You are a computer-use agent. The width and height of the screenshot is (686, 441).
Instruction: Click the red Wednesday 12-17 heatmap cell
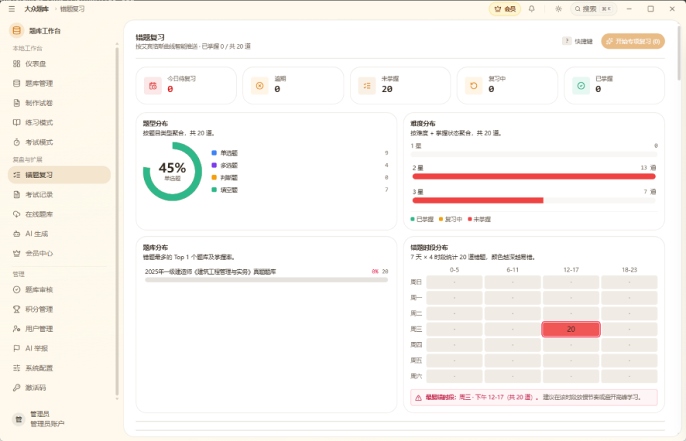[571, 329]
